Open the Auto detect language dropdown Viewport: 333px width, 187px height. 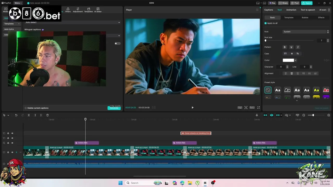(73, 22)
